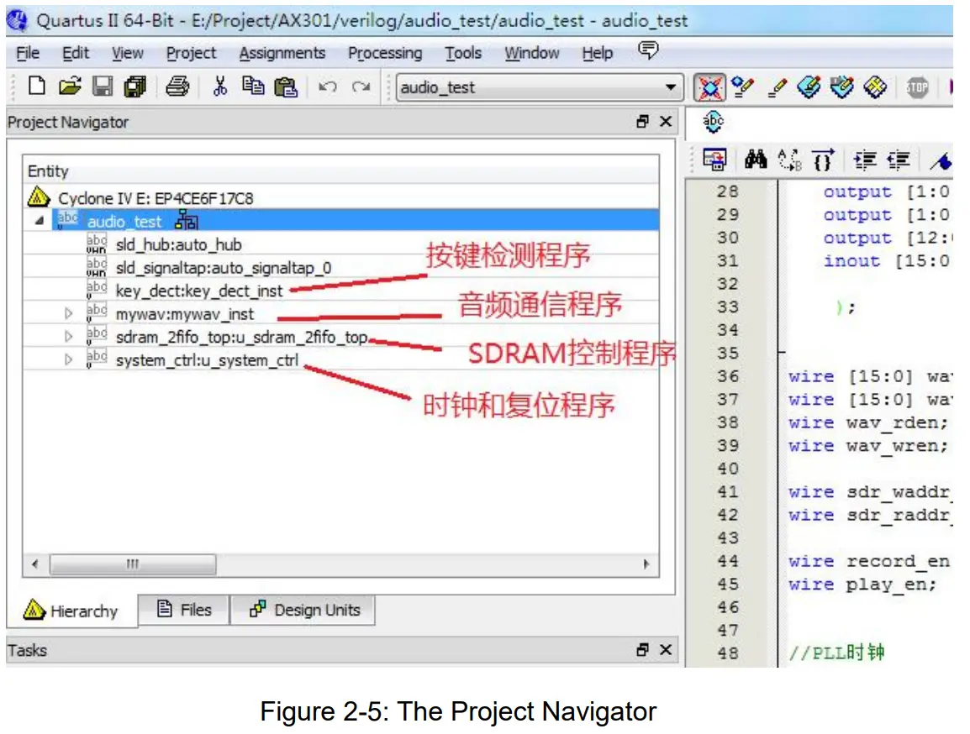Open the Tools menu
Screen dimensions: 970x734
pos(463,53)
